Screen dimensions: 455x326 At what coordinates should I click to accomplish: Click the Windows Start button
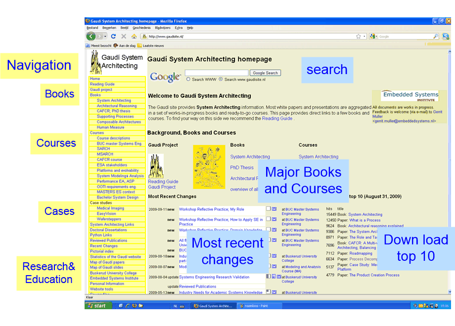pos(97,306)
